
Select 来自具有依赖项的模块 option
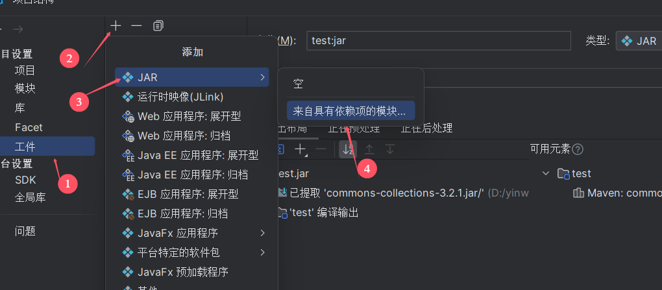tap(350, 110)
